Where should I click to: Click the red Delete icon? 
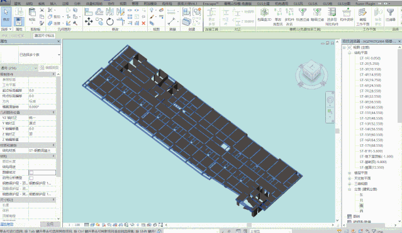pyautogui.click(x=143, y=23)
